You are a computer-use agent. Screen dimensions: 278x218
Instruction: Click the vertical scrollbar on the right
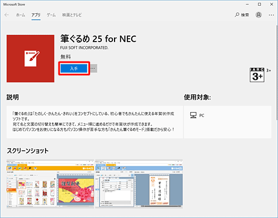point(277,72)
